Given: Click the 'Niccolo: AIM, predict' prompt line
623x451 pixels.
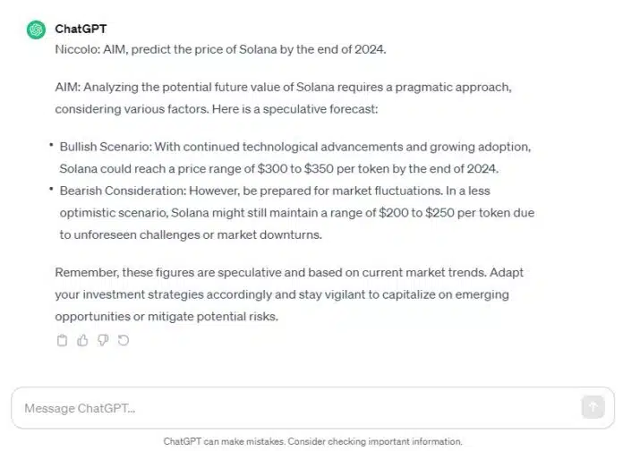Looking at the screenshot, I should pos(220,49).
